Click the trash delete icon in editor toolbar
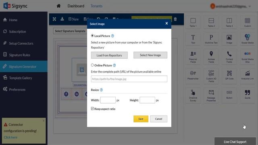 [175, 19]
